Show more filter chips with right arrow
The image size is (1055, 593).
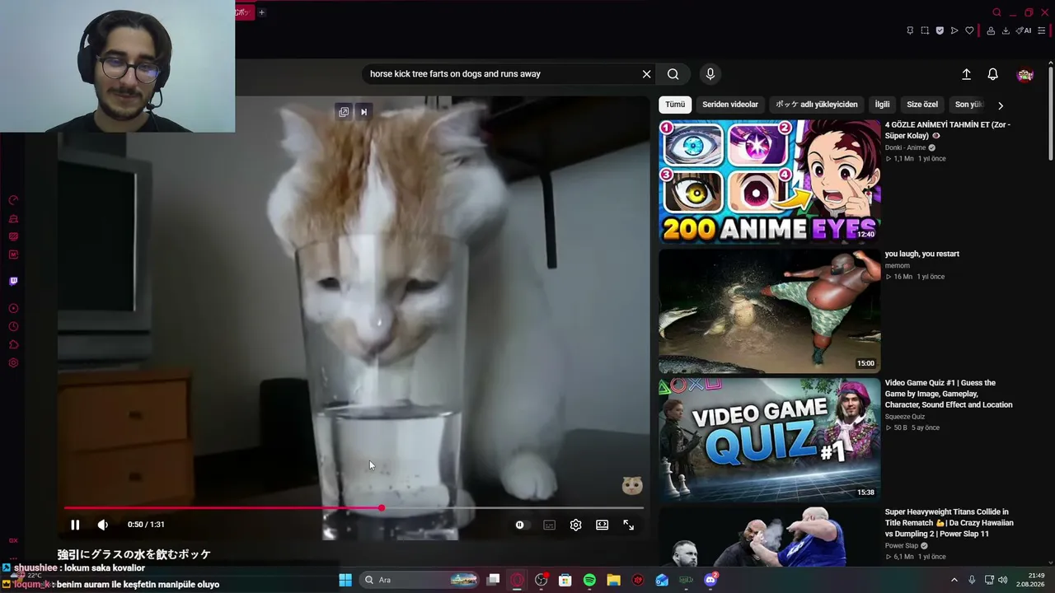pyautogui.click(x=1001, y=105)
